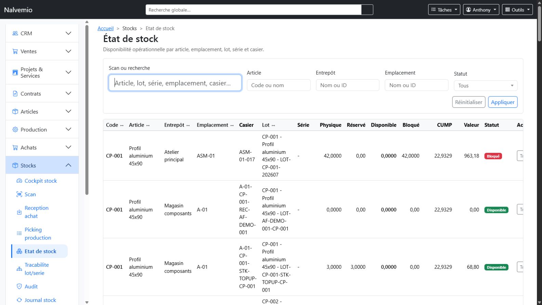542x305 pixels.
Task: Click the Picking production list icon
Action: coord(19,234)
